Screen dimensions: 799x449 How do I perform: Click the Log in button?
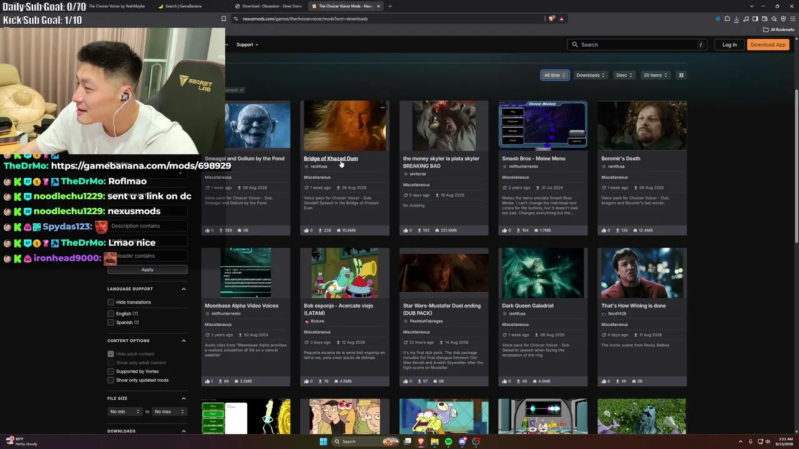coord(729,44)
